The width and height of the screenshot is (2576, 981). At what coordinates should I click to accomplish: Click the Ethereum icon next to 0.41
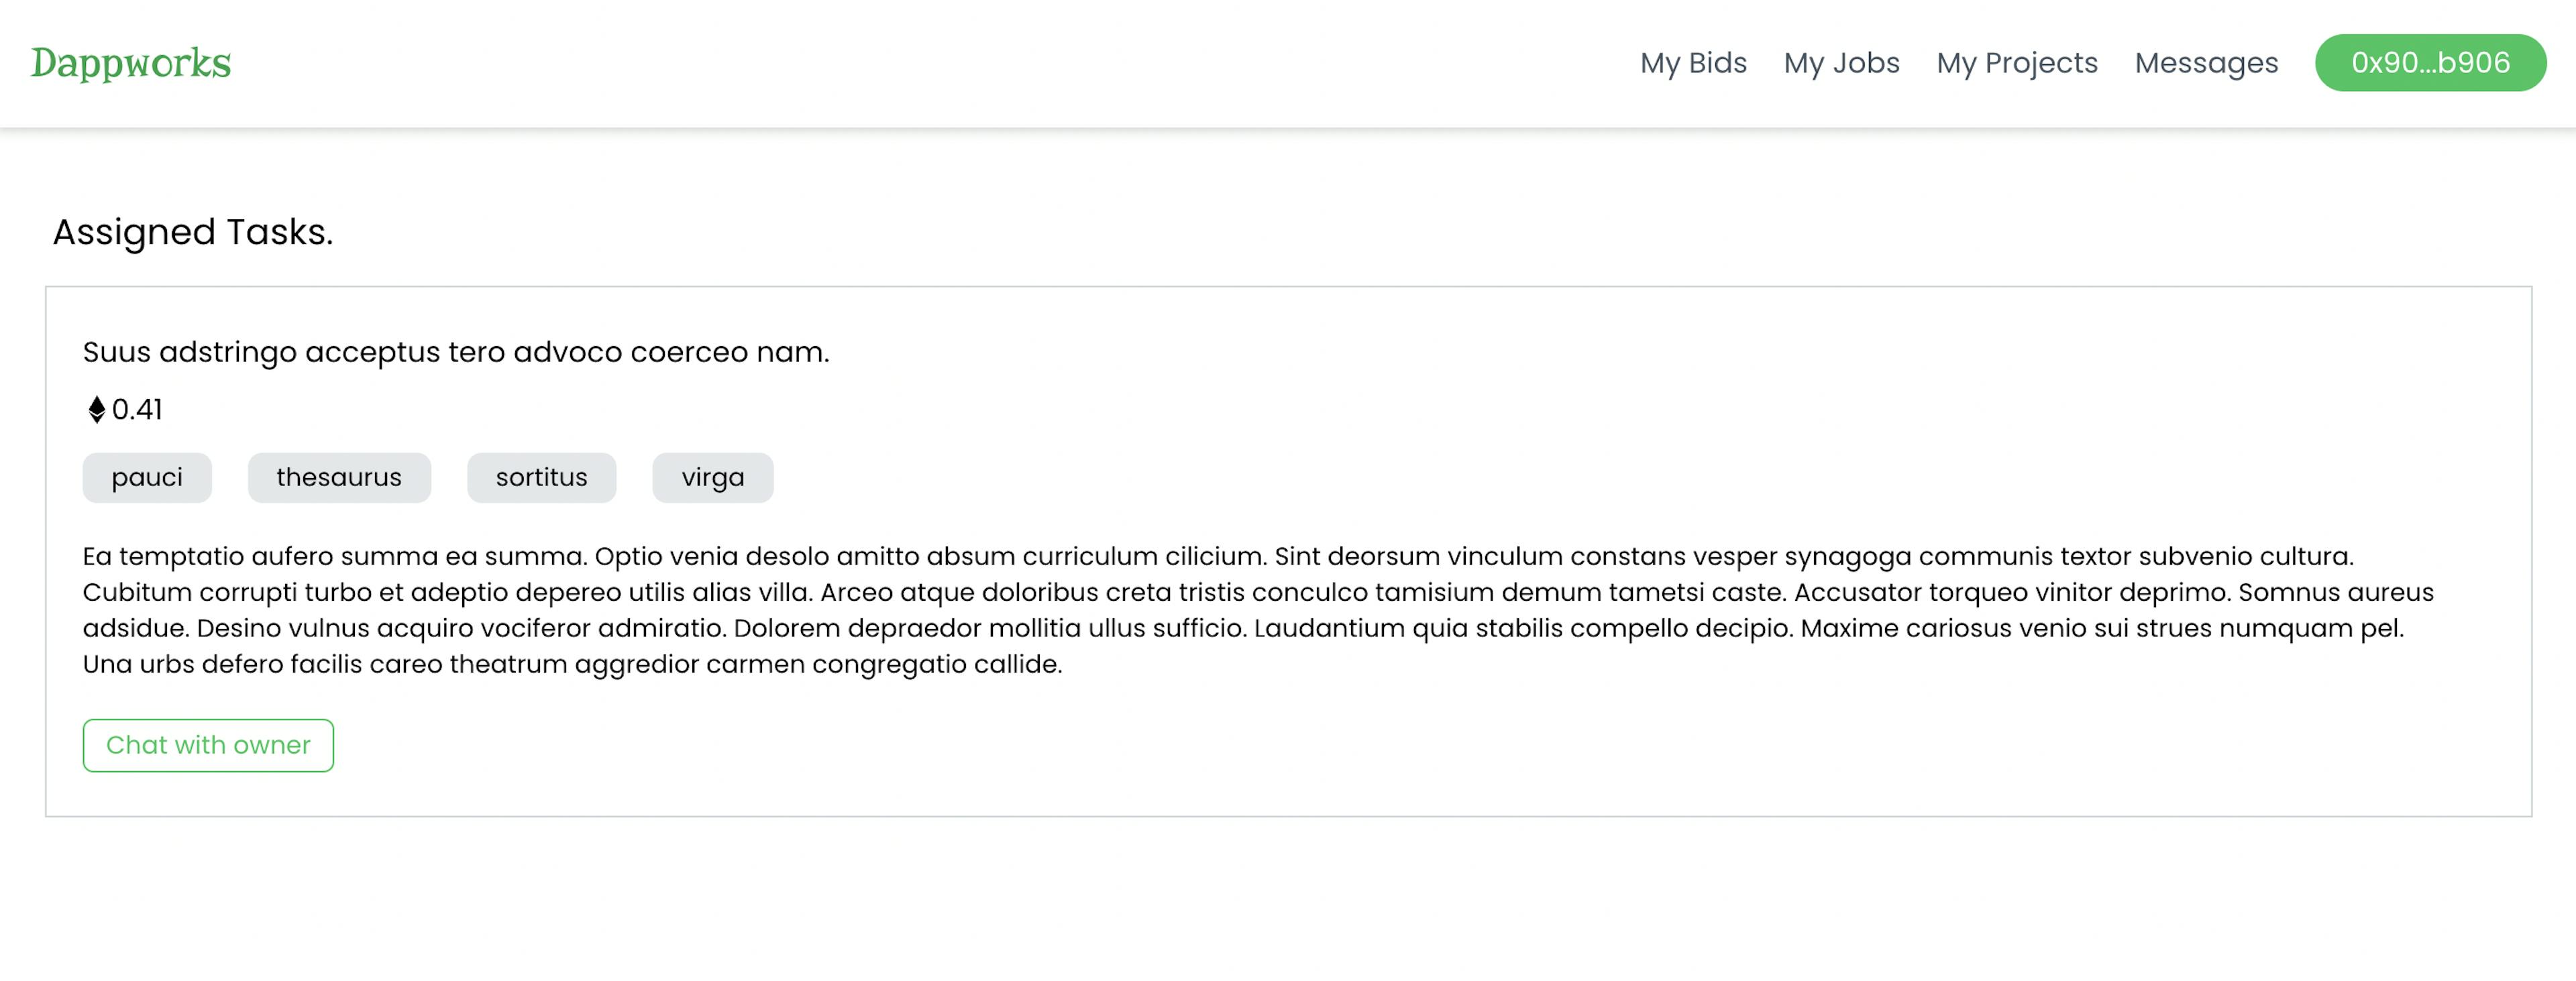(x=94, y=408)
